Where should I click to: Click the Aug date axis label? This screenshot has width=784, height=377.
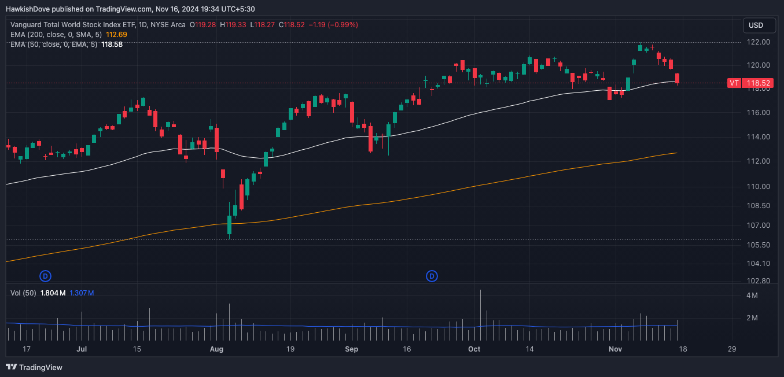click(x=216, y=349)
